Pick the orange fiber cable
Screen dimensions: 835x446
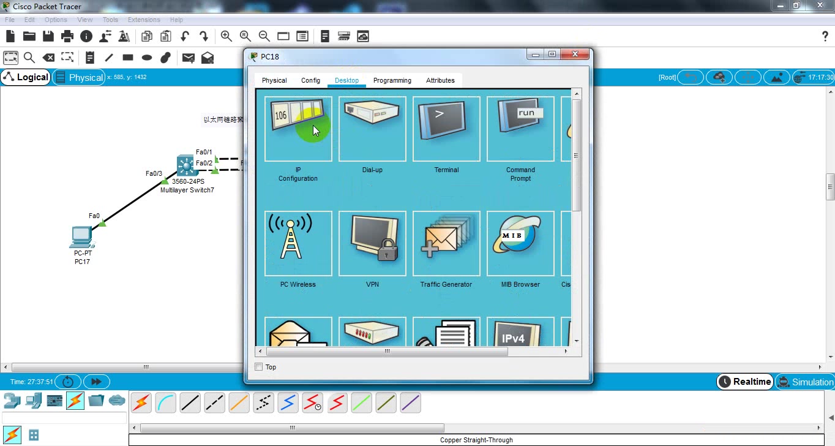[239, 403]
